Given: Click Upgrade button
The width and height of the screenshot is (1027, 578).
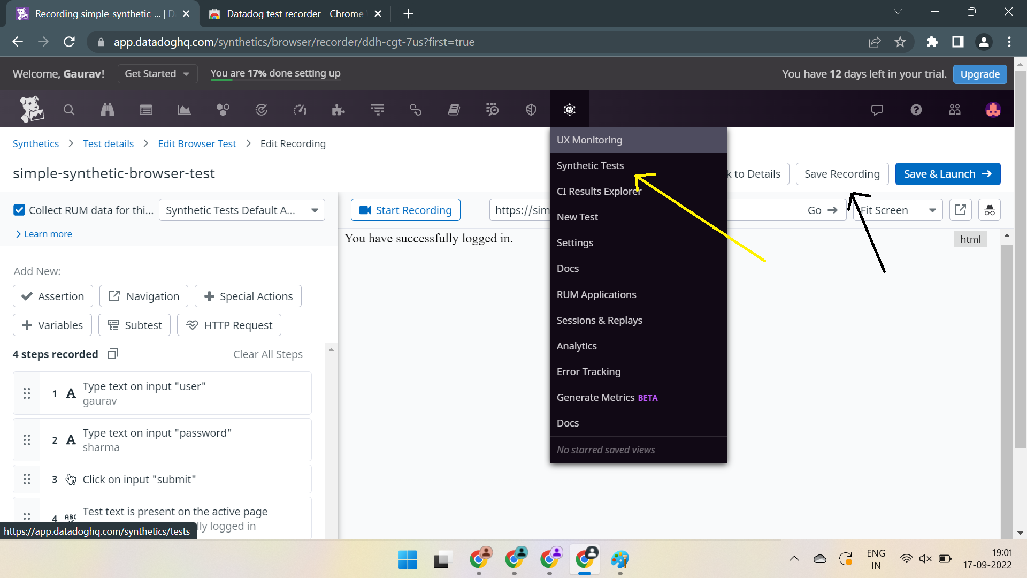Looking at the screenshot, I should pyautogui.click(x=980, y=74).
